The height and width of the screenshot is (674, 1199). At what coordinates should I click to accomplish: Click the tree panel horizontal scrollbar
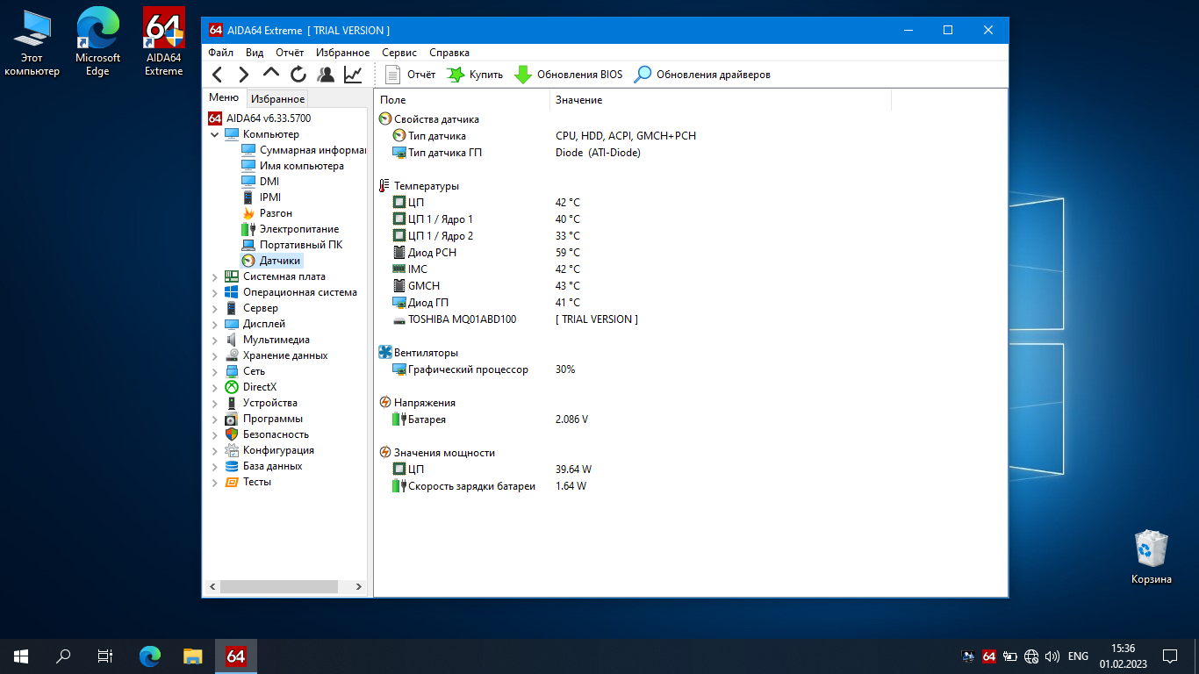pyautogui.click(x=278, y=586)
